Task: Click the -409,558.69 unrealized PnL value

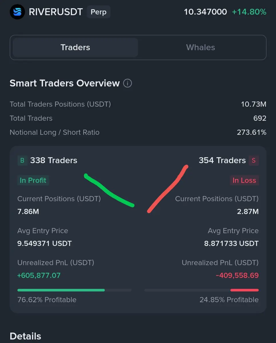Action: tap(237, 276)
